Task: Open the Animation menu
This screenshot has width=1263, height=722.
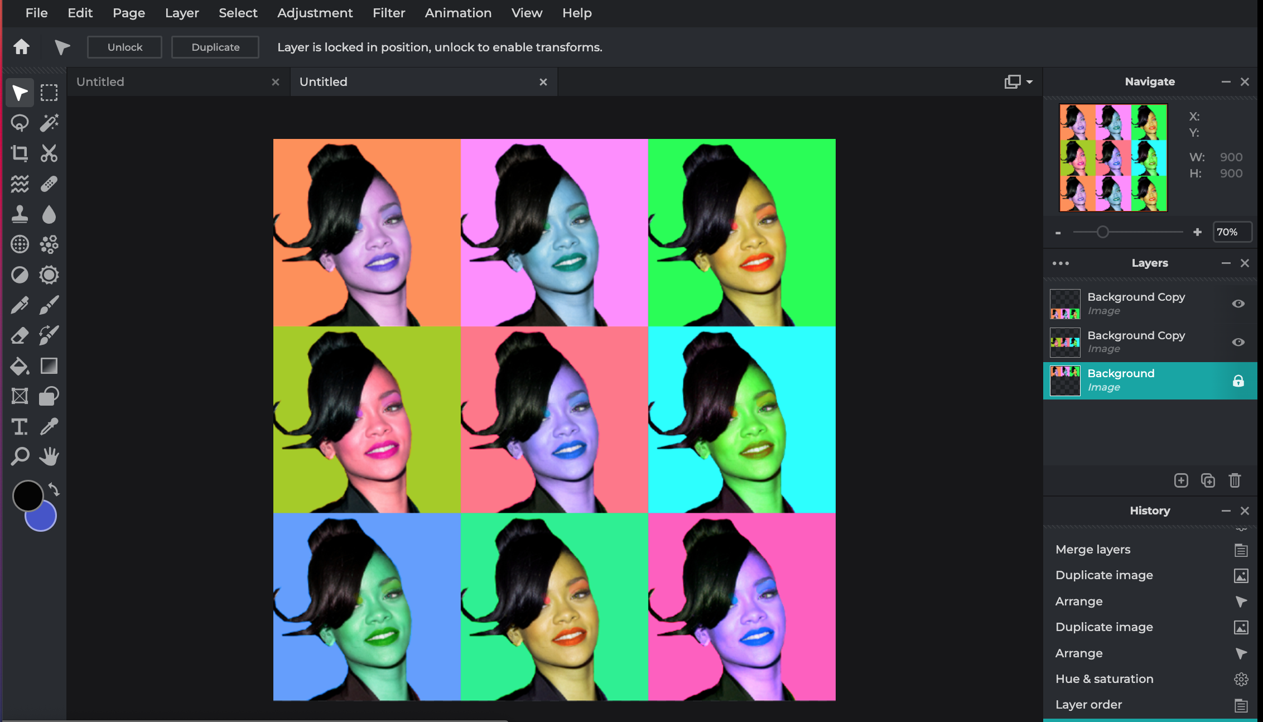Action: pyautogui.click(x=458, y=13)
